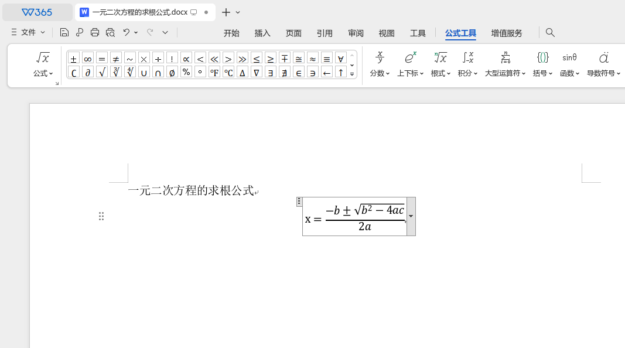Click the new tab plus button
625x348 pixels.
pyautogui.click(x=226, y=12)
